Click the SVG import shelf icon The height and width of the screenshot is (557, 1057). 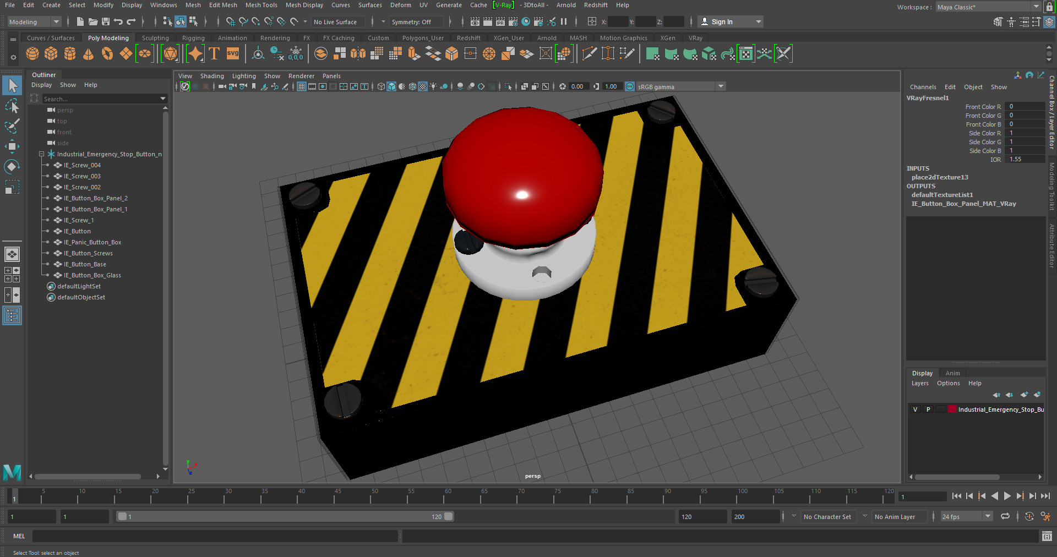tap(233, 53)
